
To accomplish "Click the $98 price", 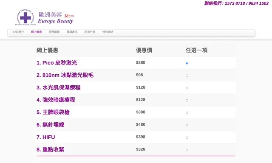I will point(139,75).
